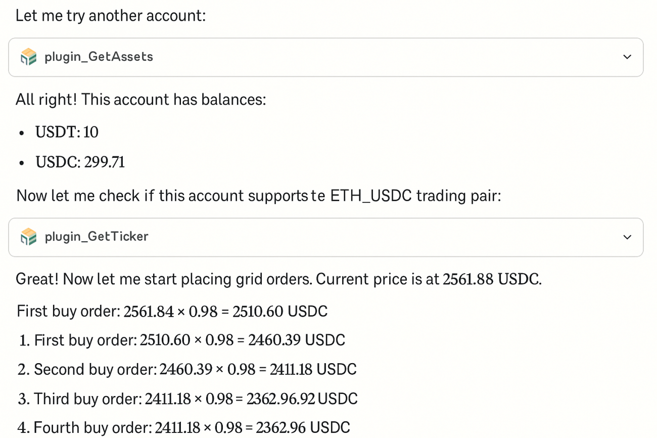Screen dimensions: 657x438
Task: Click the ETH_USDC trading pair sentence
Action: pos(258,196)
